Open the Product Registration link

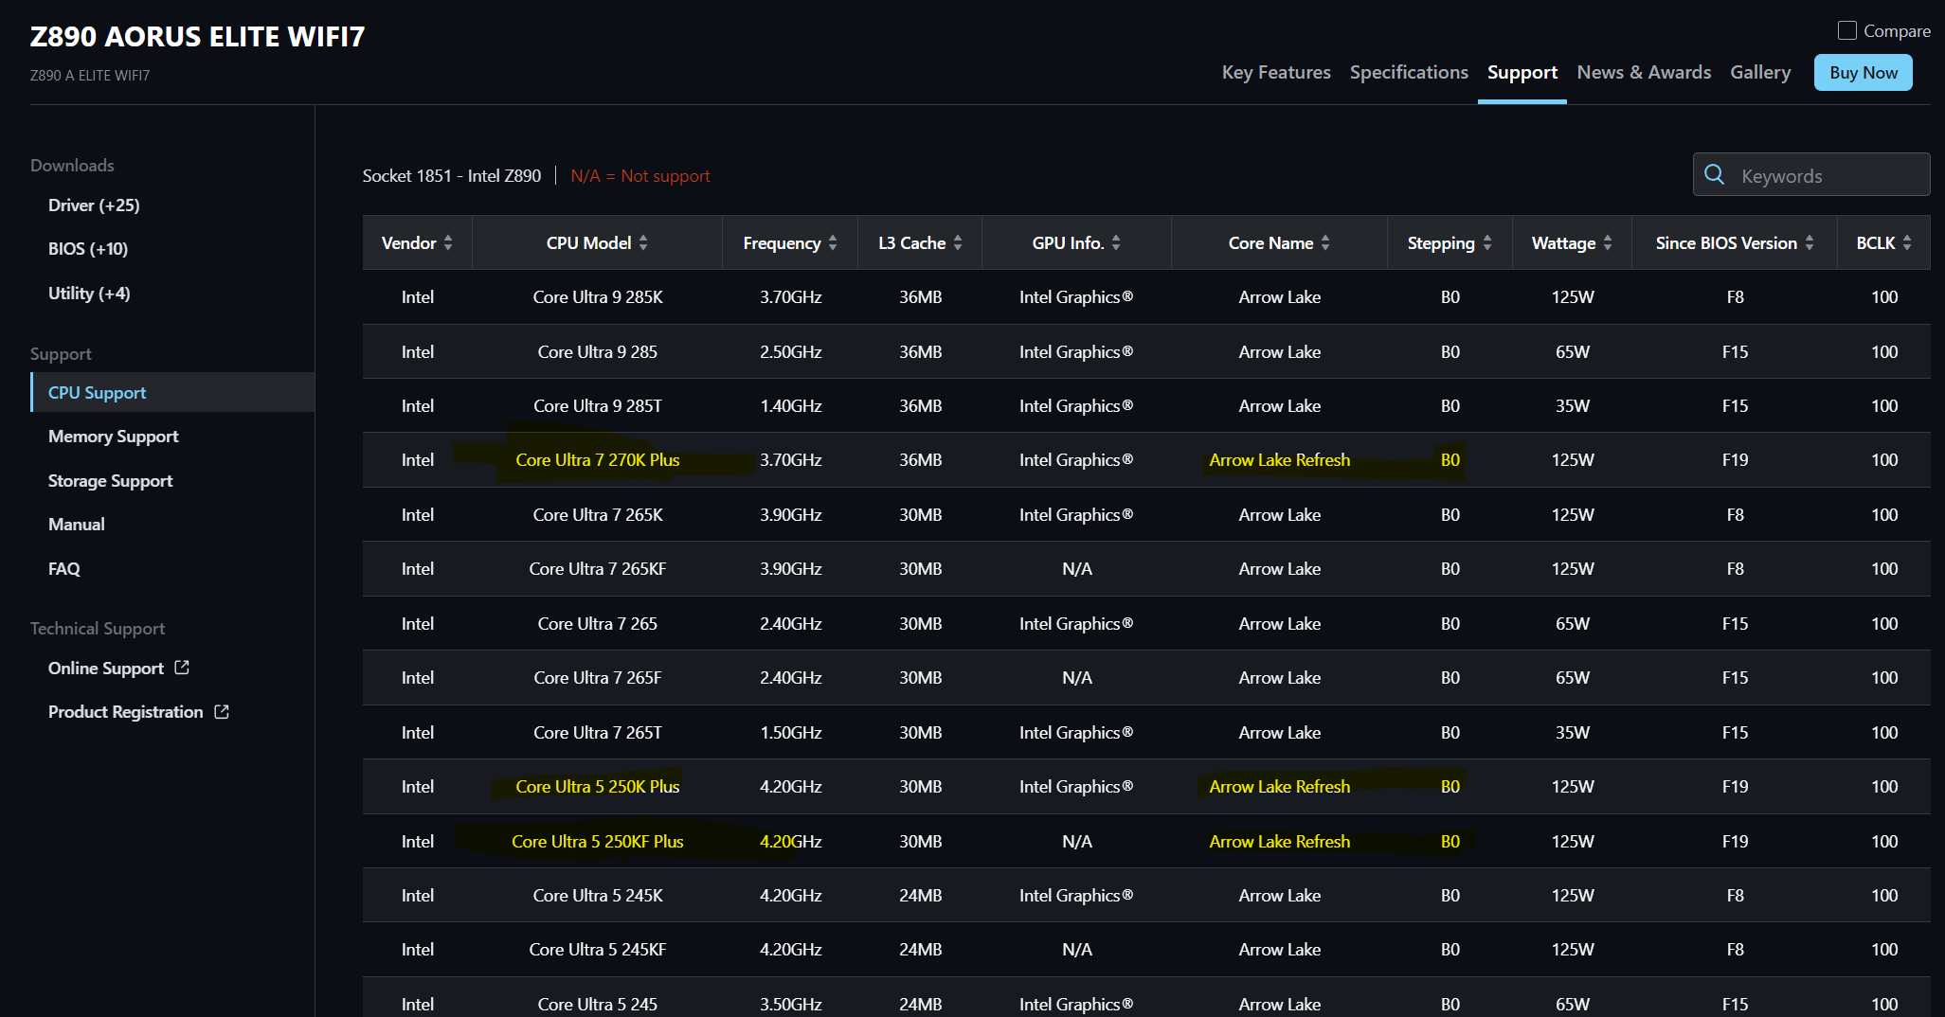coord(126,711)
